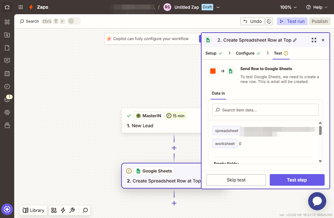The image size is (334, 218).
Task: Open the sidebar chat notes icon
Action: (x=7, y=61)
